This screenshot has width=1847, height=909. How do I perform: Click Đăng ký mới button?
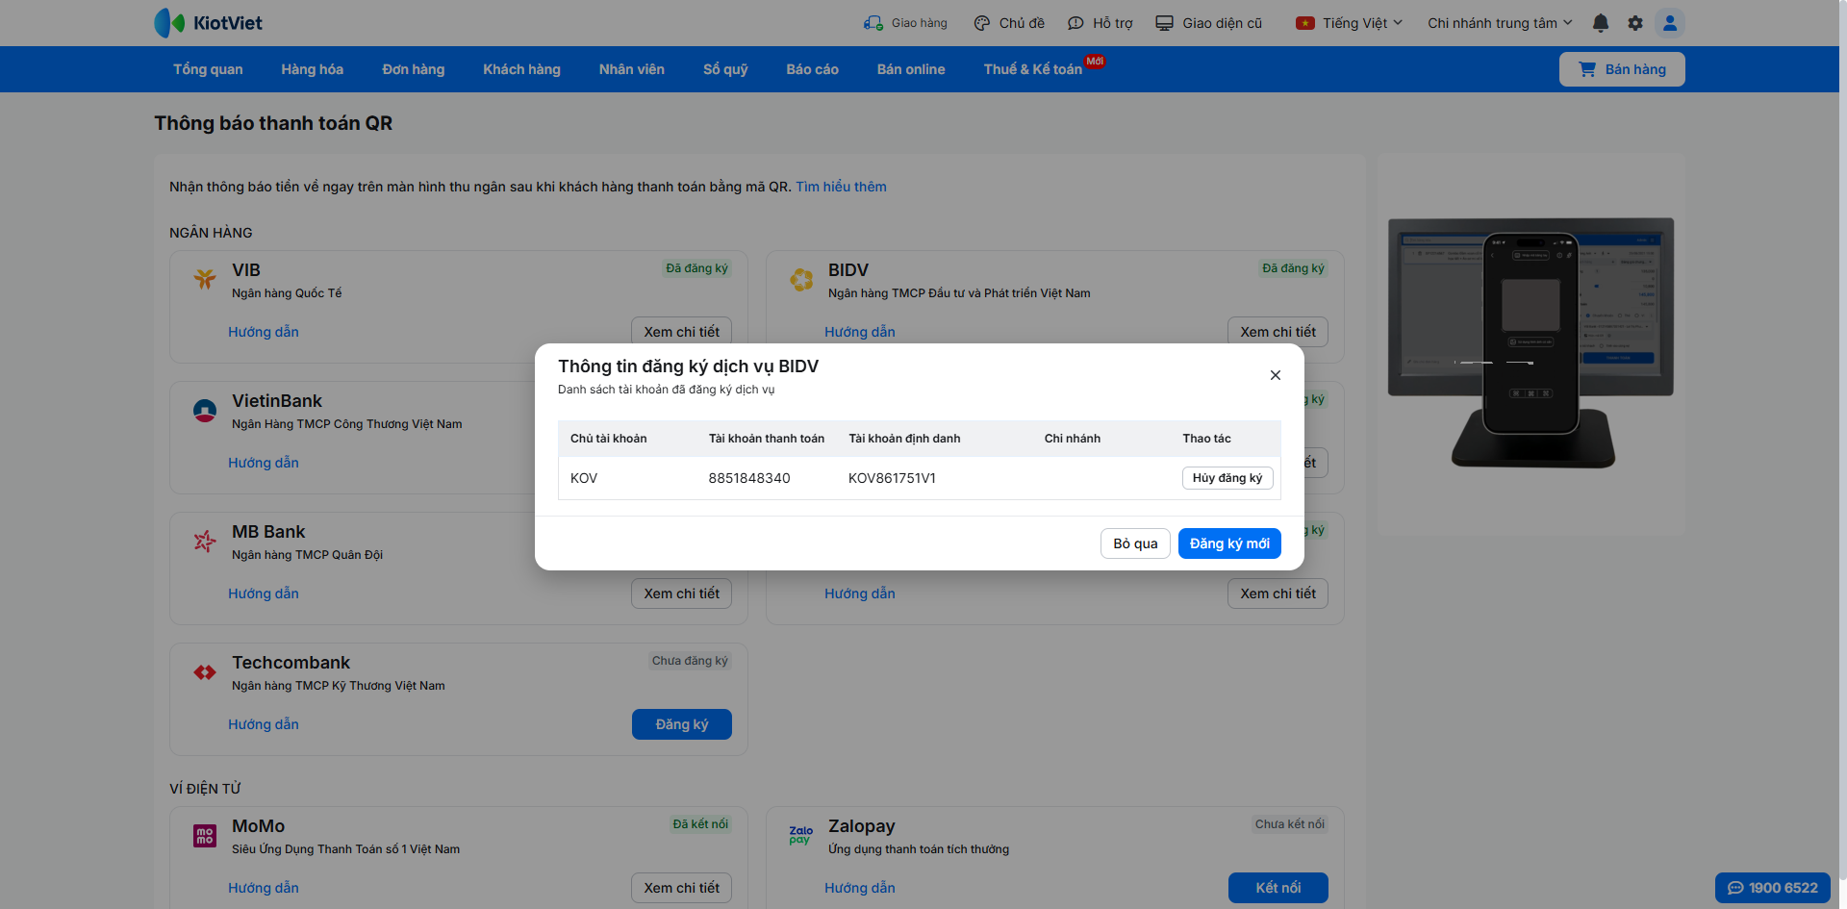tap(1229, 543)
